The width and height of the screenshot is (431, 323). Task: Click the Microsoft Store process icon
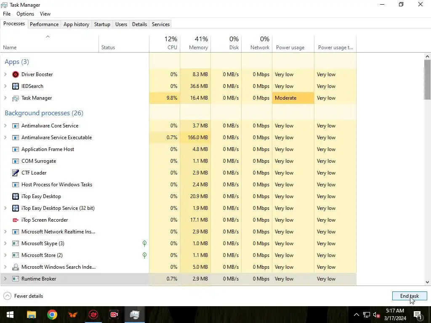point(16,255)
